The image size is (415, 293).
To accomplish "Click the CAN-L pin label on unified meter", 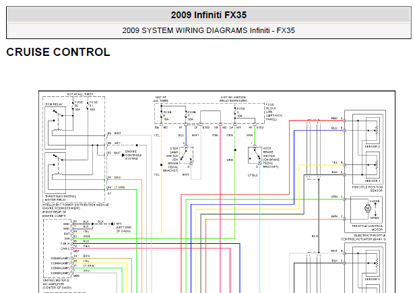I will click(65, 249).
